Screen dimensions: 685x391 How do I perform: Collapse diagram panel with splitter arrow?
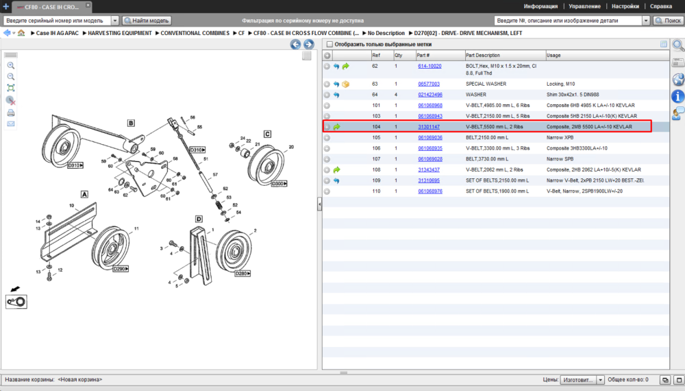319,204
